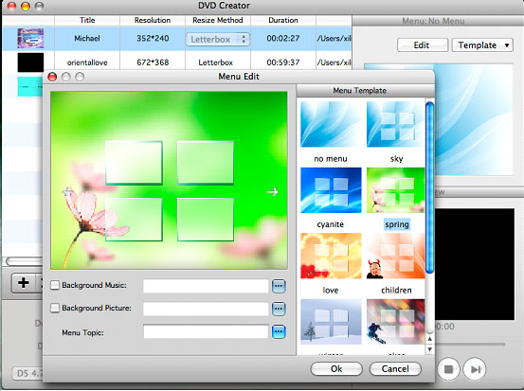
Task: Click the Michael title cell
Action: pyautogui.click(x=87, y=39)
